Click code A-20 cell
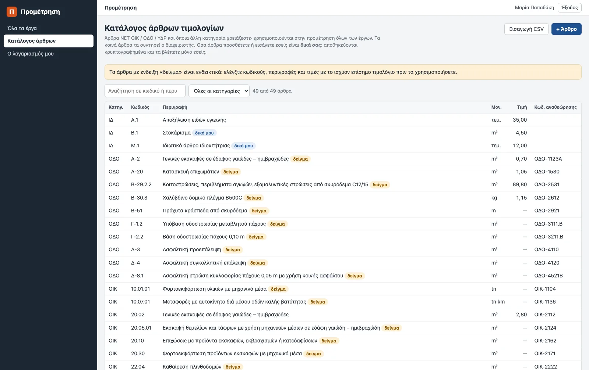 click(137, 172)
